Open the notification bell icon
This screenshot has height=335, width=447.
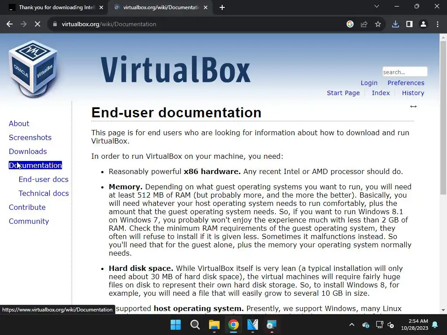(x=435, y=325)
